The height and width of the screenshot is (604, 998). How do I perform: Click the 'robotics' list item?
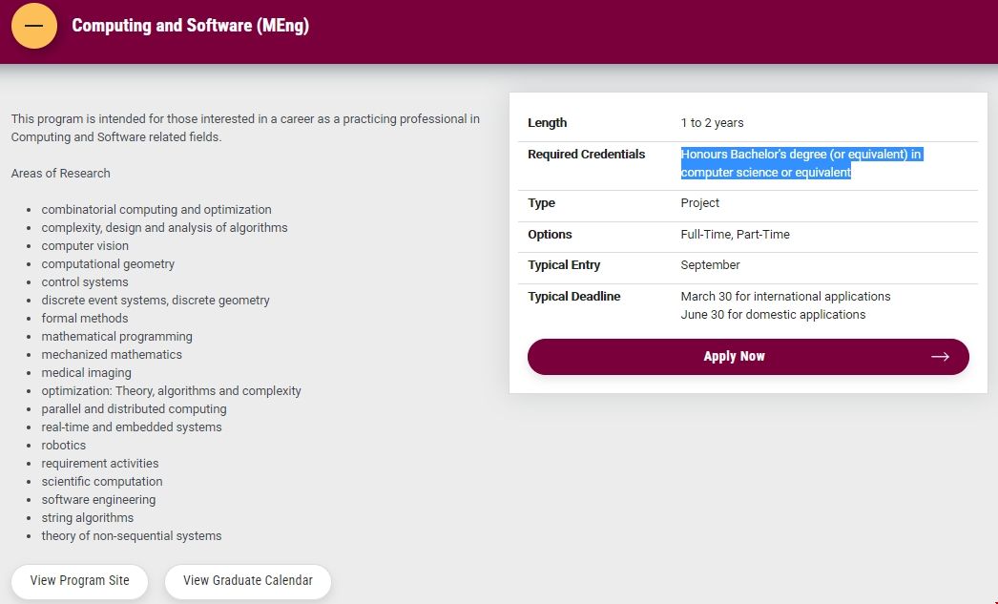(x=64, y=446)
